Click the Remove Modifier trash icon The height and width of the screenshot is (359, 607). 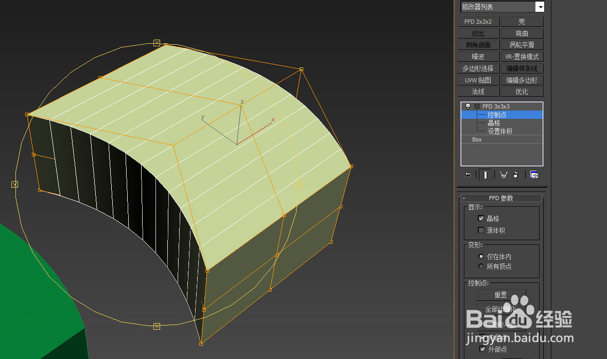pos(516,175)
